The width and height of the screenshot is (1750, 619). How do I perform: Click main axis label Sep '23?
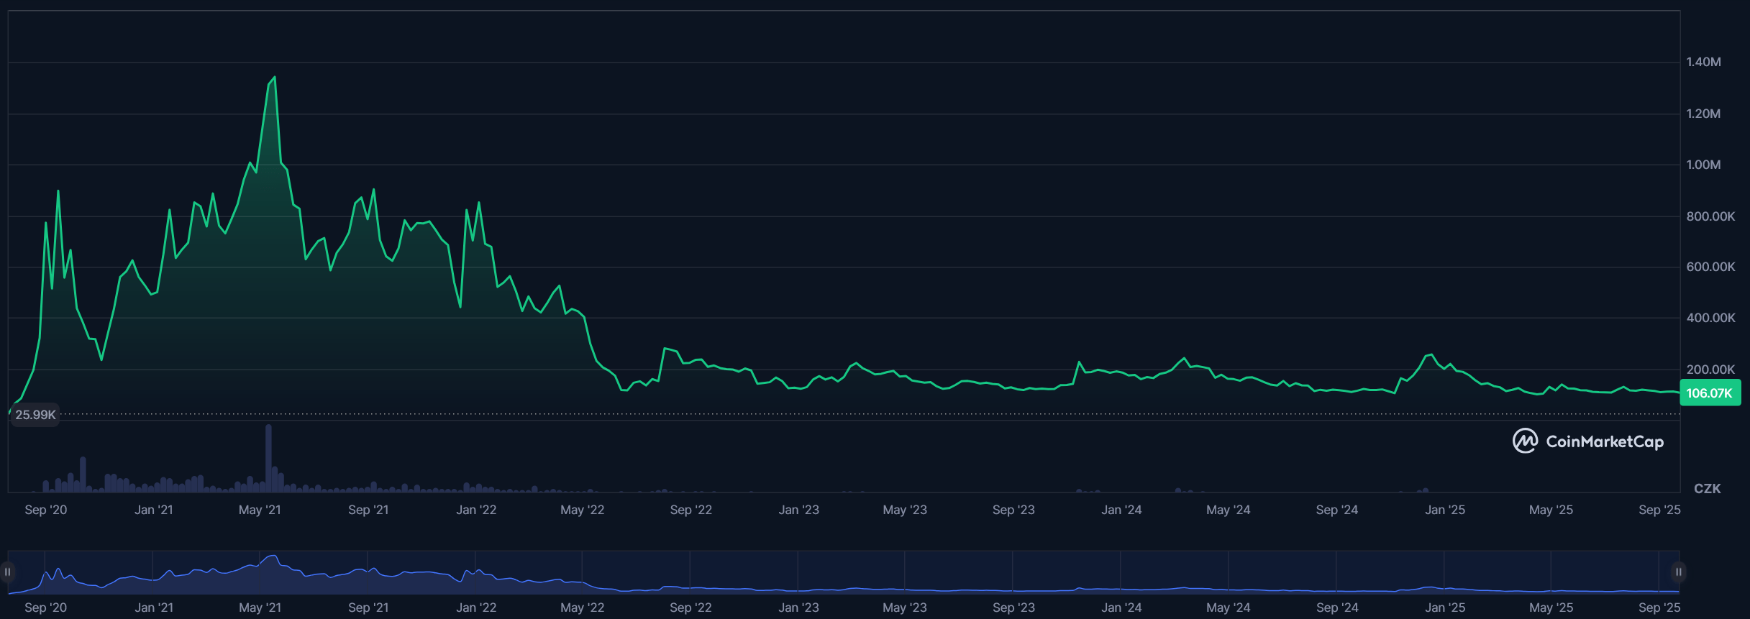click(1013, 510)
